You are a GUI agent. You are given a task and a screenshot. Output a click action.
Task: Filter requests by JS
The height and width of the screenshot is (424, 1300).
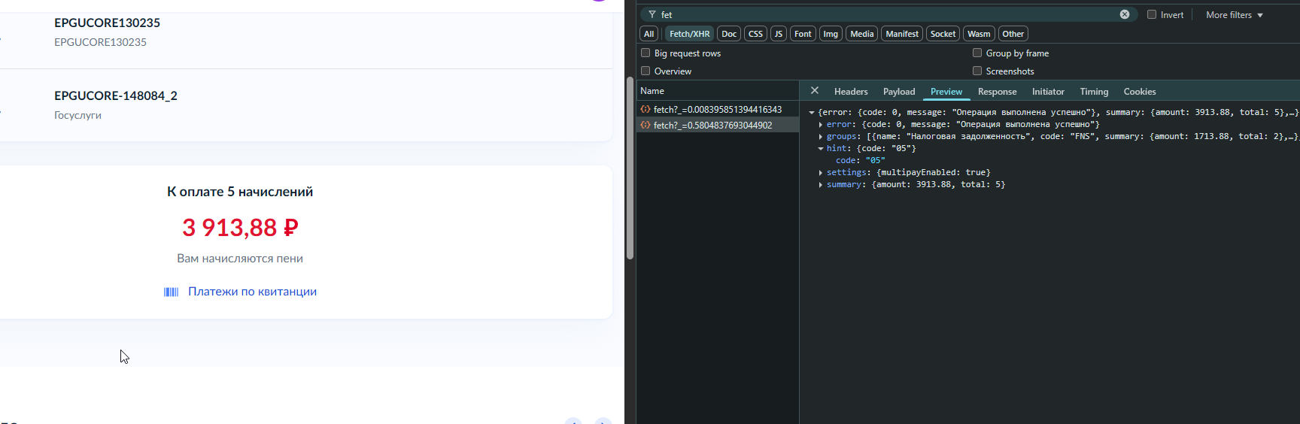click(x=779, y=34)
